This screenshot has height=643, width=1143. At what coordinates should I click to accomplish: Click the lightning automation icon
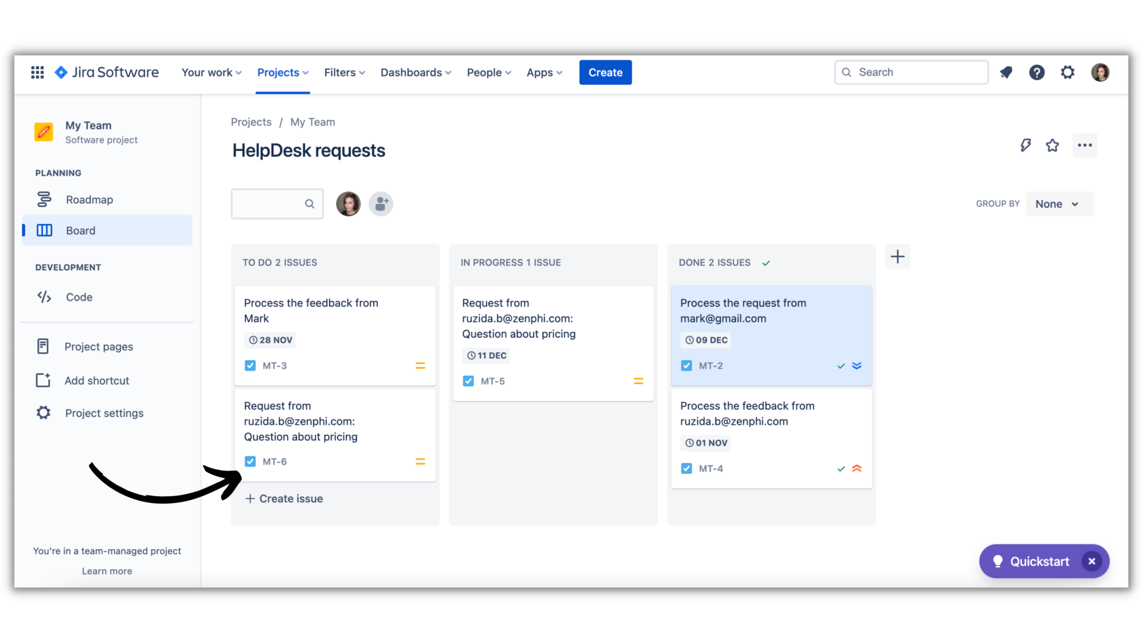[x=1025, y=145]
